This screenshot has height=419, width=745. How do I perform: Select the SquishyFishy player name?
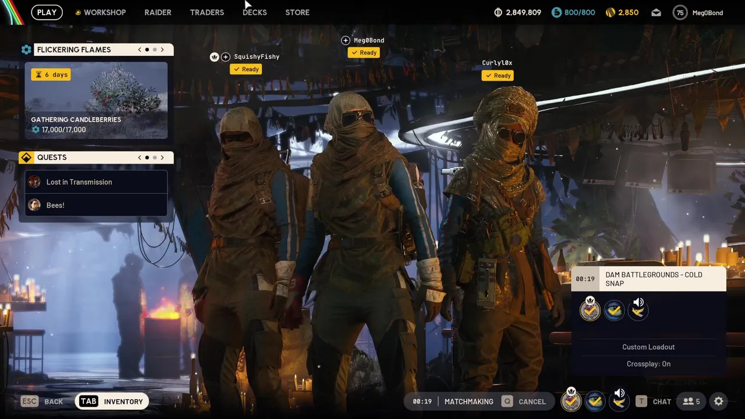tap(257, 57)
